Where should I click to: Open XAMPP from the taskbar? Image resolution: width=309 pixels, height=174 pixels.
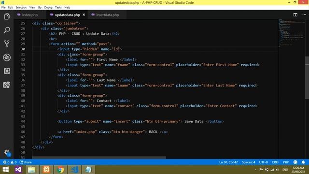tap(46, 170)
